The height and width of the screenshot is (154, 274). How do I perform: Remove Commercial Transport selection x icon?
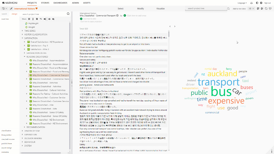click(117, 15)
